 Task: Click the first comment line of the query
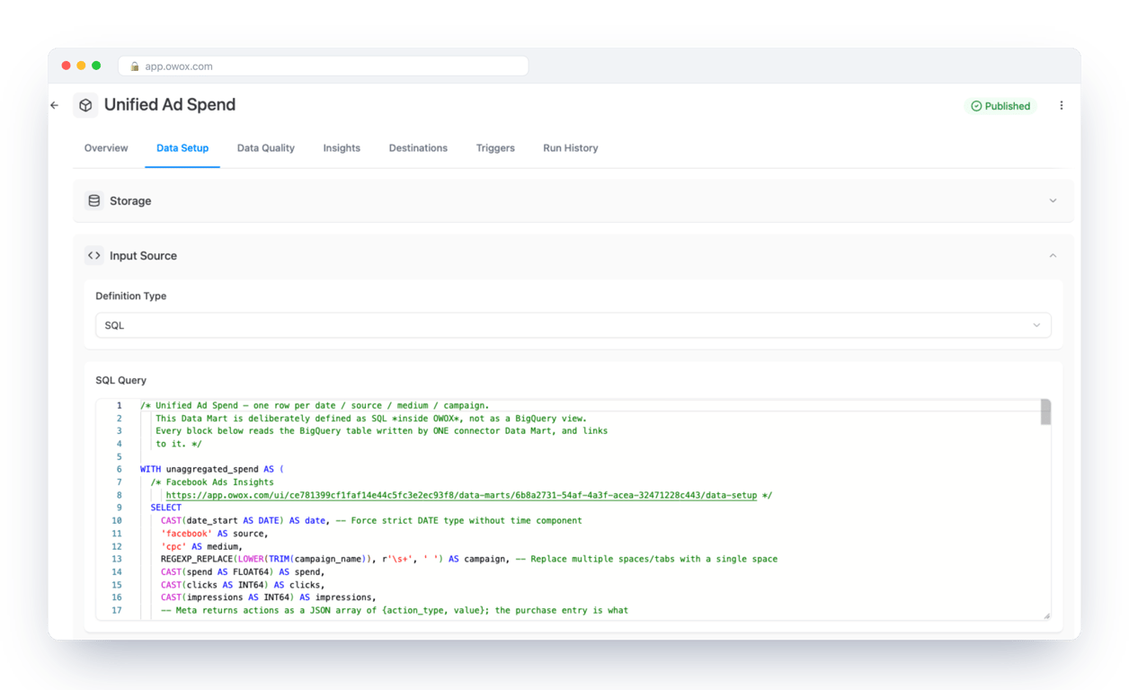coord(315,405)
